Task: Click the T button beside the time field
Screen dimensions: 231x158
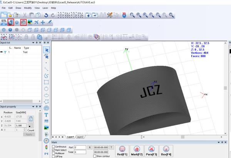Action: coord(112,147)
